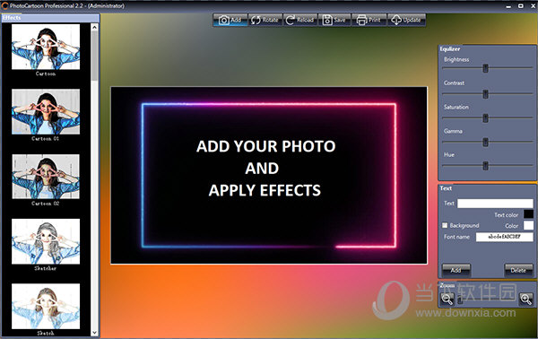Image resolution: width=538 pixels, height=339 pixels.
Task: Enable the Background checkbox
Action: [x=445, y=225]
